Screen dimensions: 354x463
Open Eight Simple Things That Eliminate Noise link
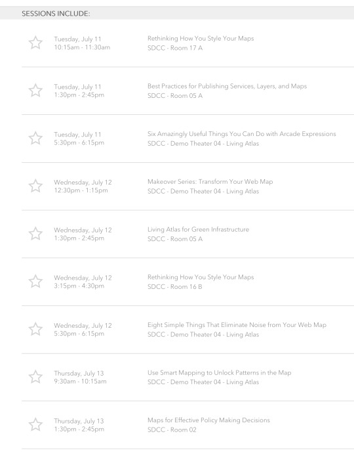237,325
